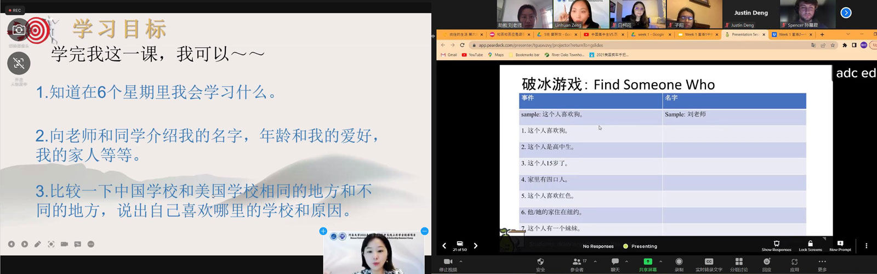
Task: Toggle Zoom video camera off
Action: (447, 262)
